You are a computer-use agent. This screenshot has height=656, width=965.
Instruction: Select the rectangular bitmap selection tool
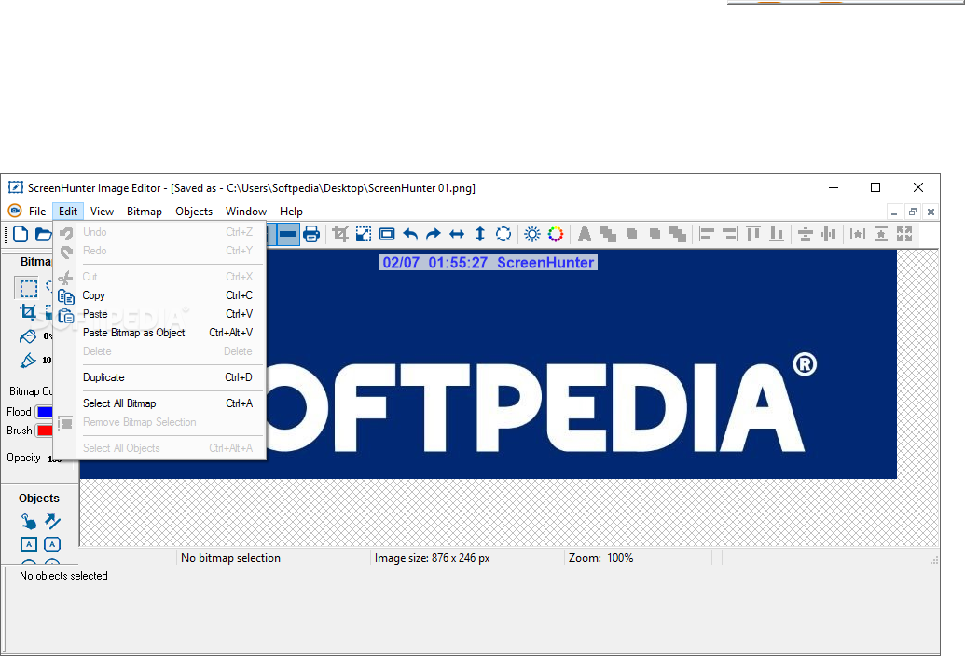(28, 288)
